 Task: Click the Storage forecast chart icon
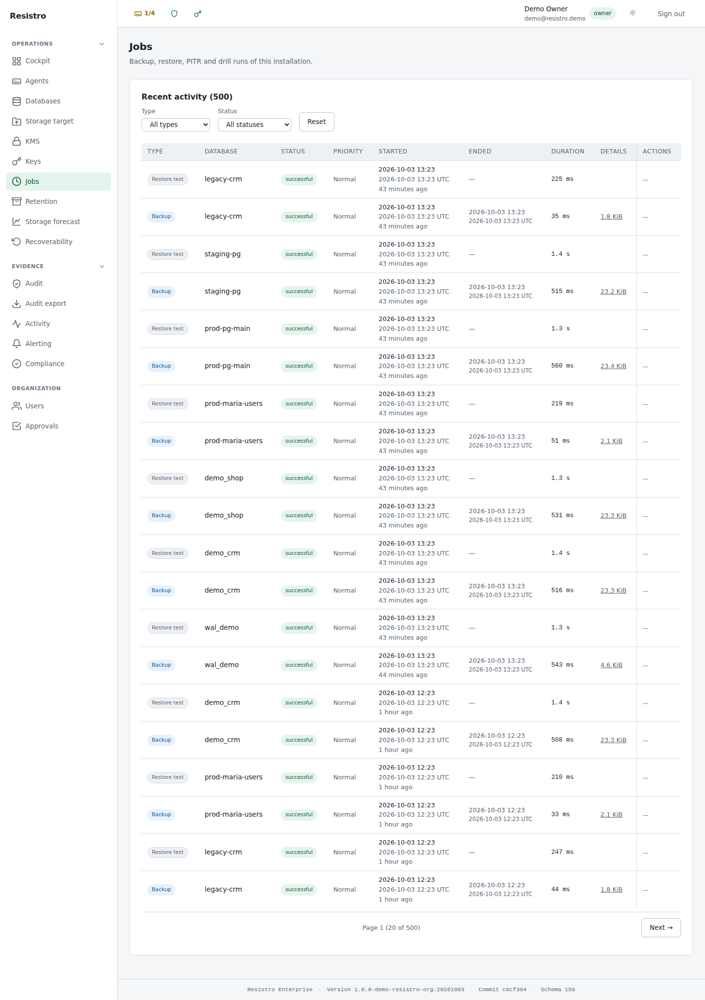pyautogui.click(x=17, y=222)
